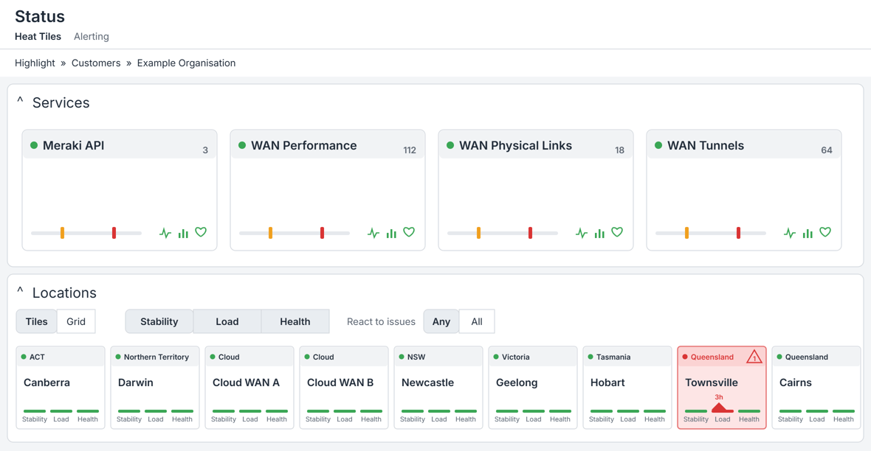Screen dimensions: 871x451
Task: Open the Geelong location tile
Action: (x=533, y=388)
